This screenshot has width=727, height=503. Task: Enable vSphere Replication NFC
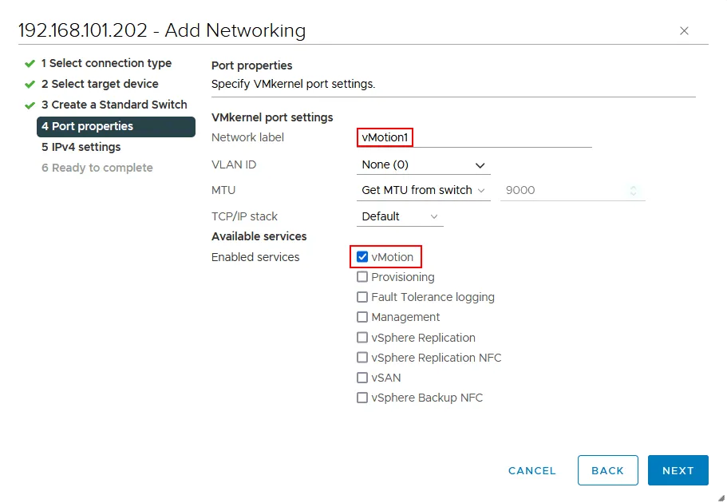[363, 357]
